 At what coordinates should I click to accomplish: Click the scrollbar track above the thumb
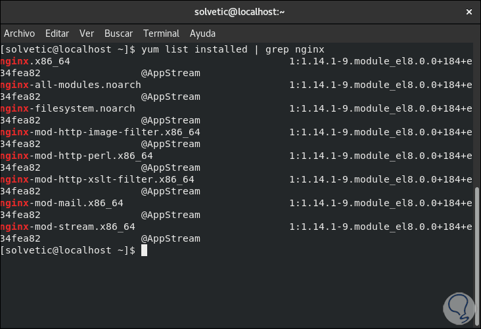477,112
